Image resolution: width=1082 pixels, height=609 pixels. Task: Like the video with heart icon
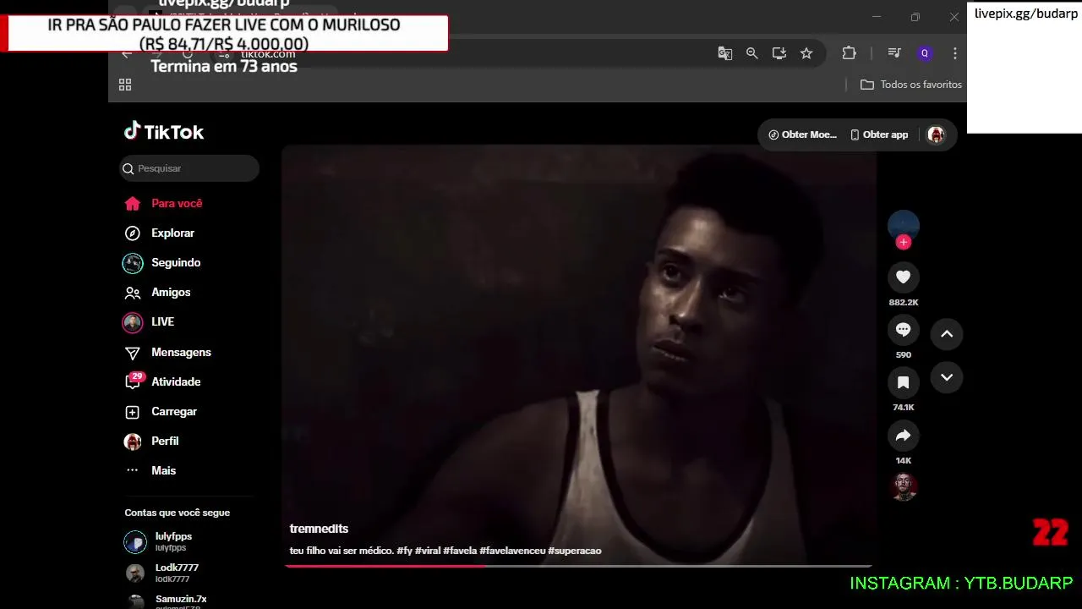click(903, 277)
